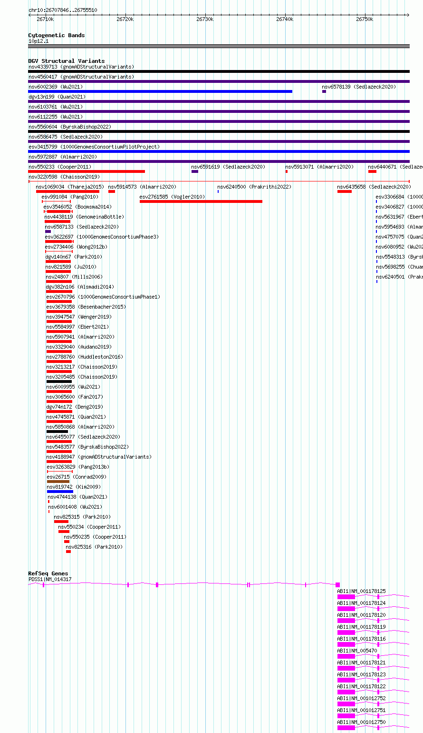Open nsv2788760 (Huddleston2016) variant
The width and height of the screenshot is (423, 733).
85,357
